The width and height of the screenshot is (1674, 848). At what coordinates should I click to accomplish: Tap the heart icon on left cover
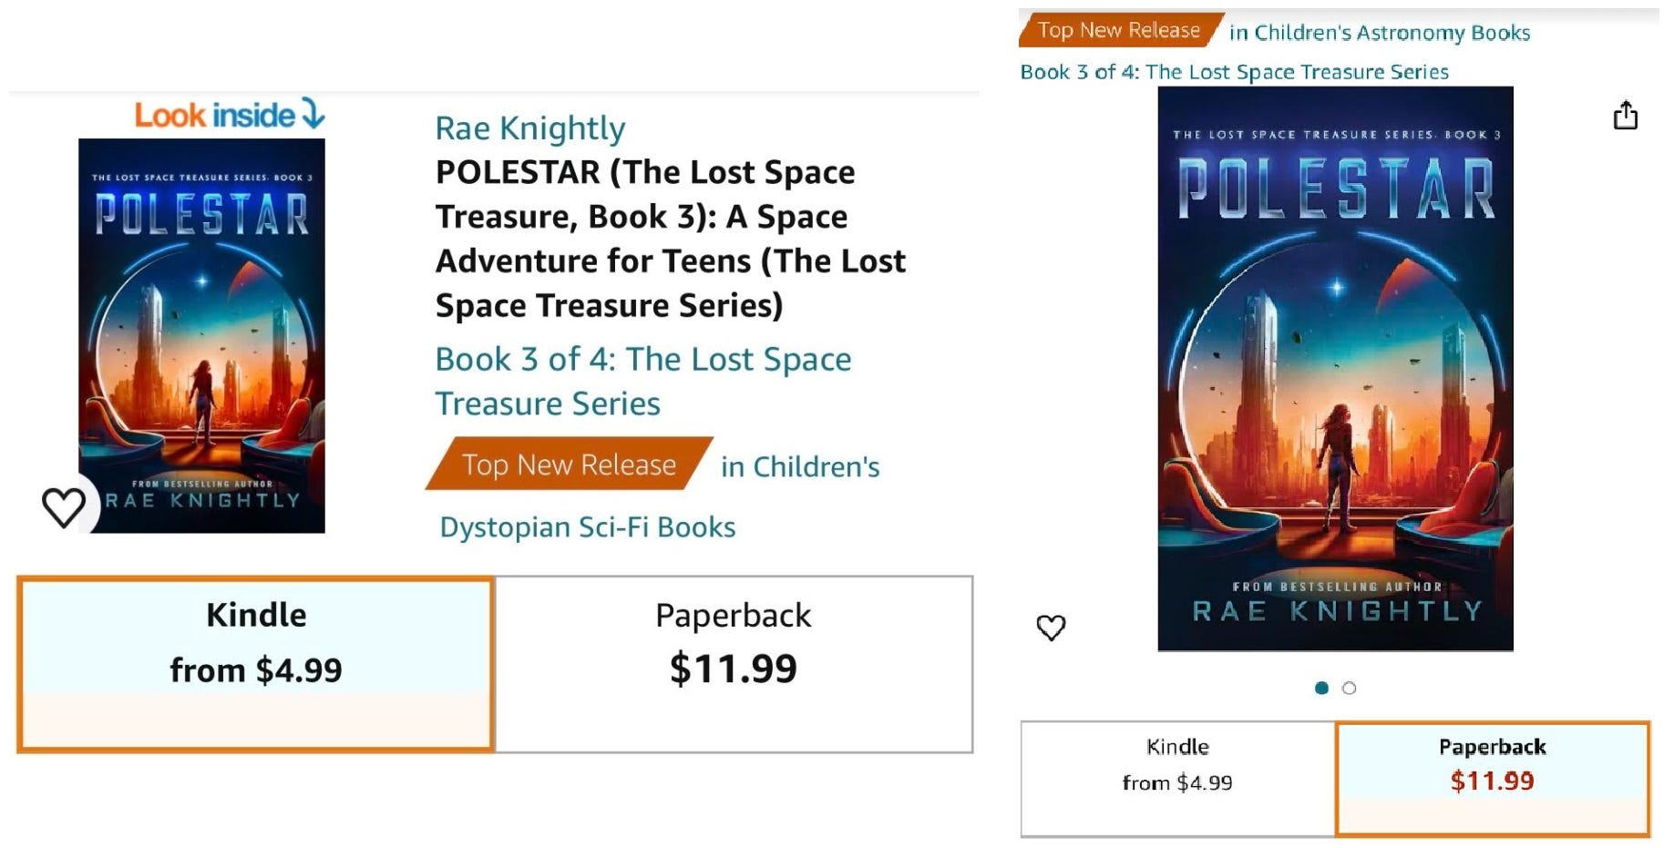coord(64,506)
